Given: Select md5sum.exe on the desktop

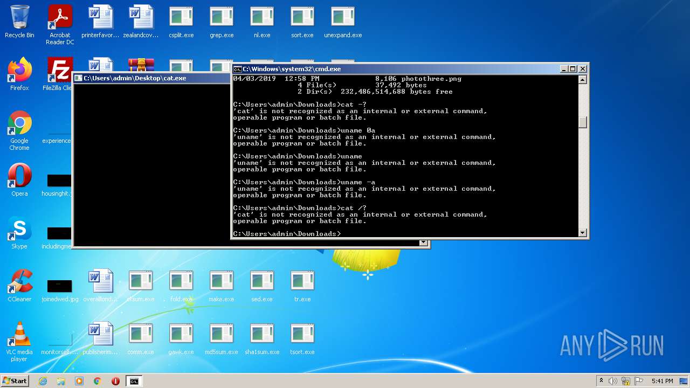Looking at the screenshot, I should [x=222, y=338].
